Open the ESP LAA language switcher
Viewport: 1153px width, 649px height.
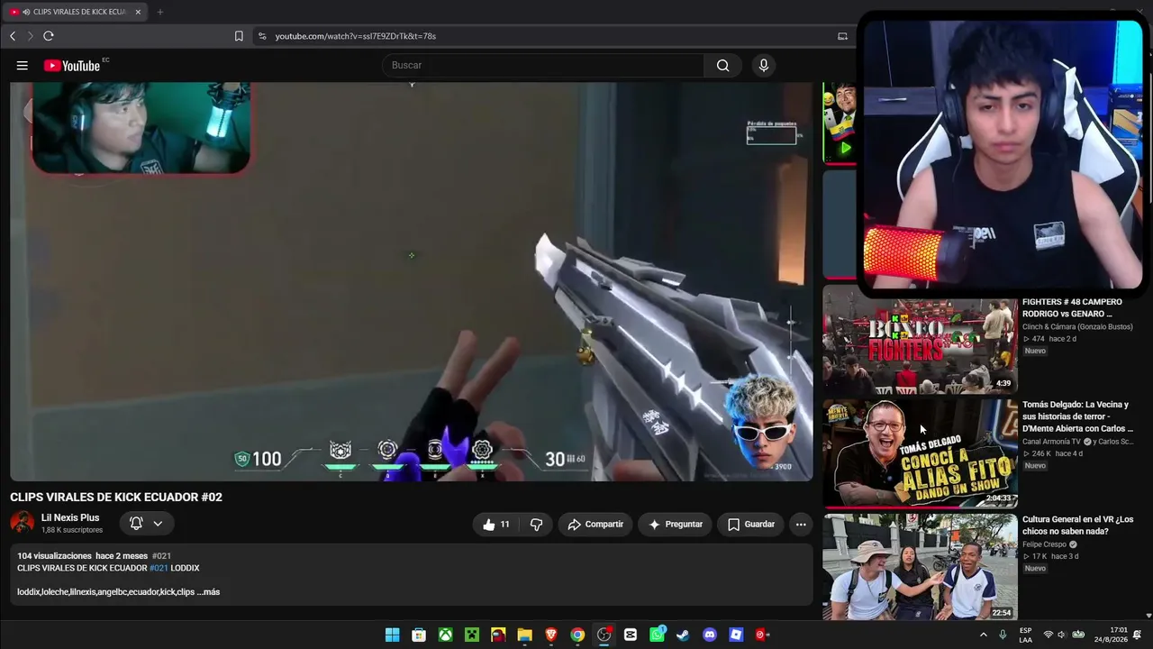[1026, 635]
